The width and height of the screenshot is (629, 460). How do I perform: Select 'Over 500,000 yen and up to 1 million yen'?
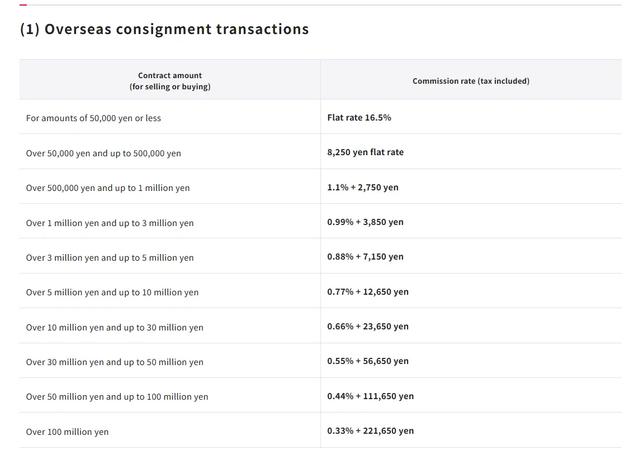(x=108, y=188)
